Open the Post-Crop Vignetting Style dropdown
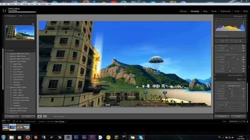 coord(234,86)
